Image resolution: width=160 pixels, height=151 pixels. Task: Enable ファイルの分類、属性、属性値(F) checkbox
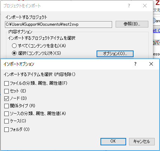6,83
